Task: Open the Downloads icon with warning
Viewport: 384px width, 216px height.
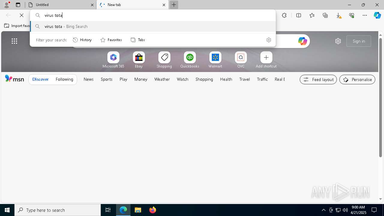Action: click(x=338, y=15)
